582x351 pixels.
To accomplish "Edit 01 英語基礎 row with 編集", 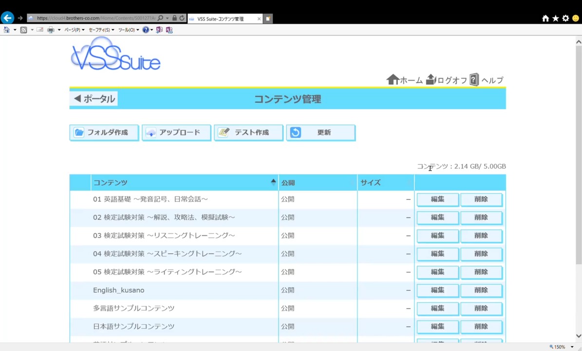I will 438,199.
